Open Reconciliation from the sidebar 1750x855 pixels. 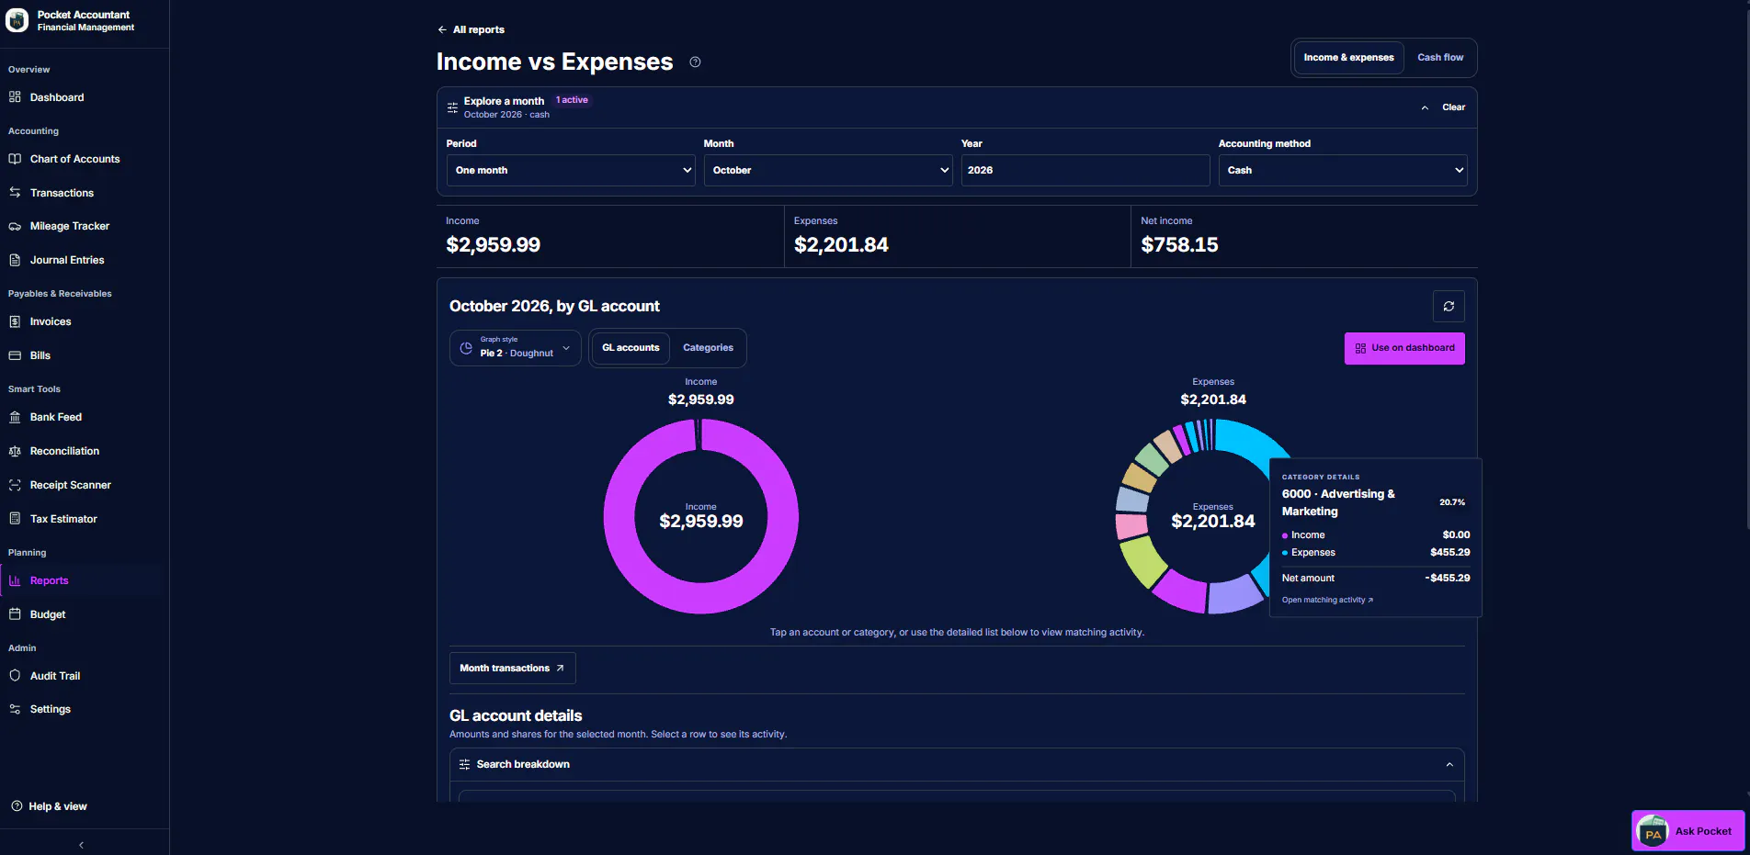[x=64, y=451]
